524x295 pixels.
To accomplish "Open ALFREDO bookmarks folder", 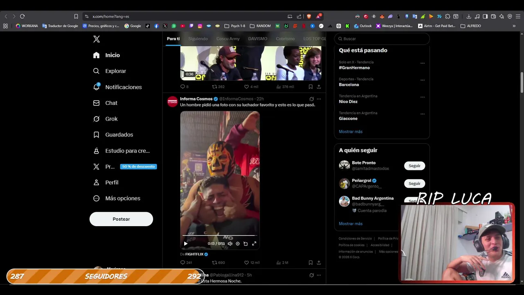I will pos(471,26).
